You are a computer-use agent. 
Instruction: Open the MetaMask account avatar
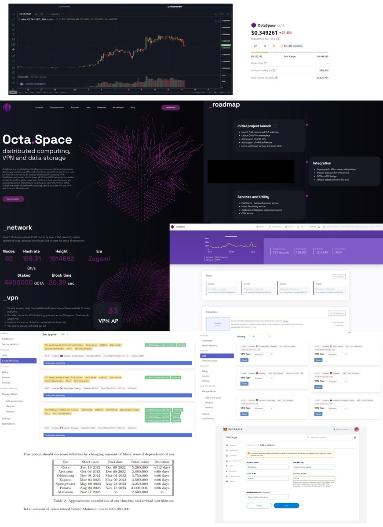coord(357,429)
